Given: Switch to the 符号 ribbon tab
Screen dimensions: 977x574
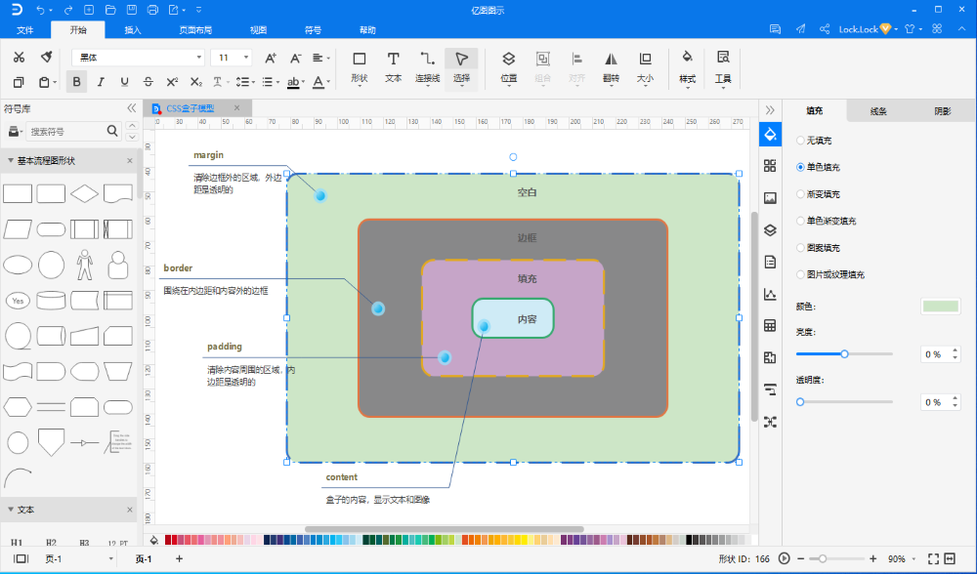Looking at the screenshot, I should (x=313, y=30).
